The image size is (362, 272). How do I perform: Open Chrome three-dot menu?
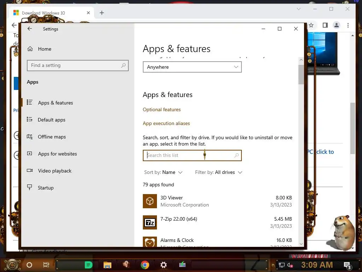[348, 25]
